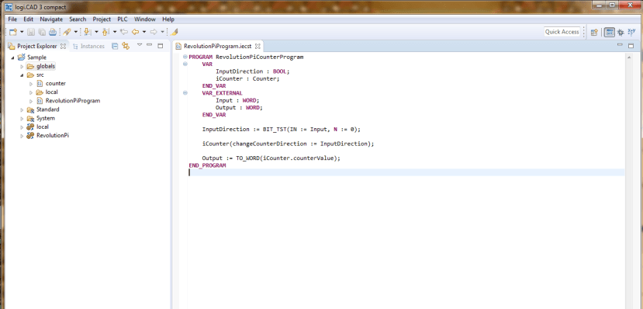Close the RevolutionPiProgram.iecst editor tab
The height and width of the screenshot is (309, 643).
pyautogui.click(x=258, y=47)
